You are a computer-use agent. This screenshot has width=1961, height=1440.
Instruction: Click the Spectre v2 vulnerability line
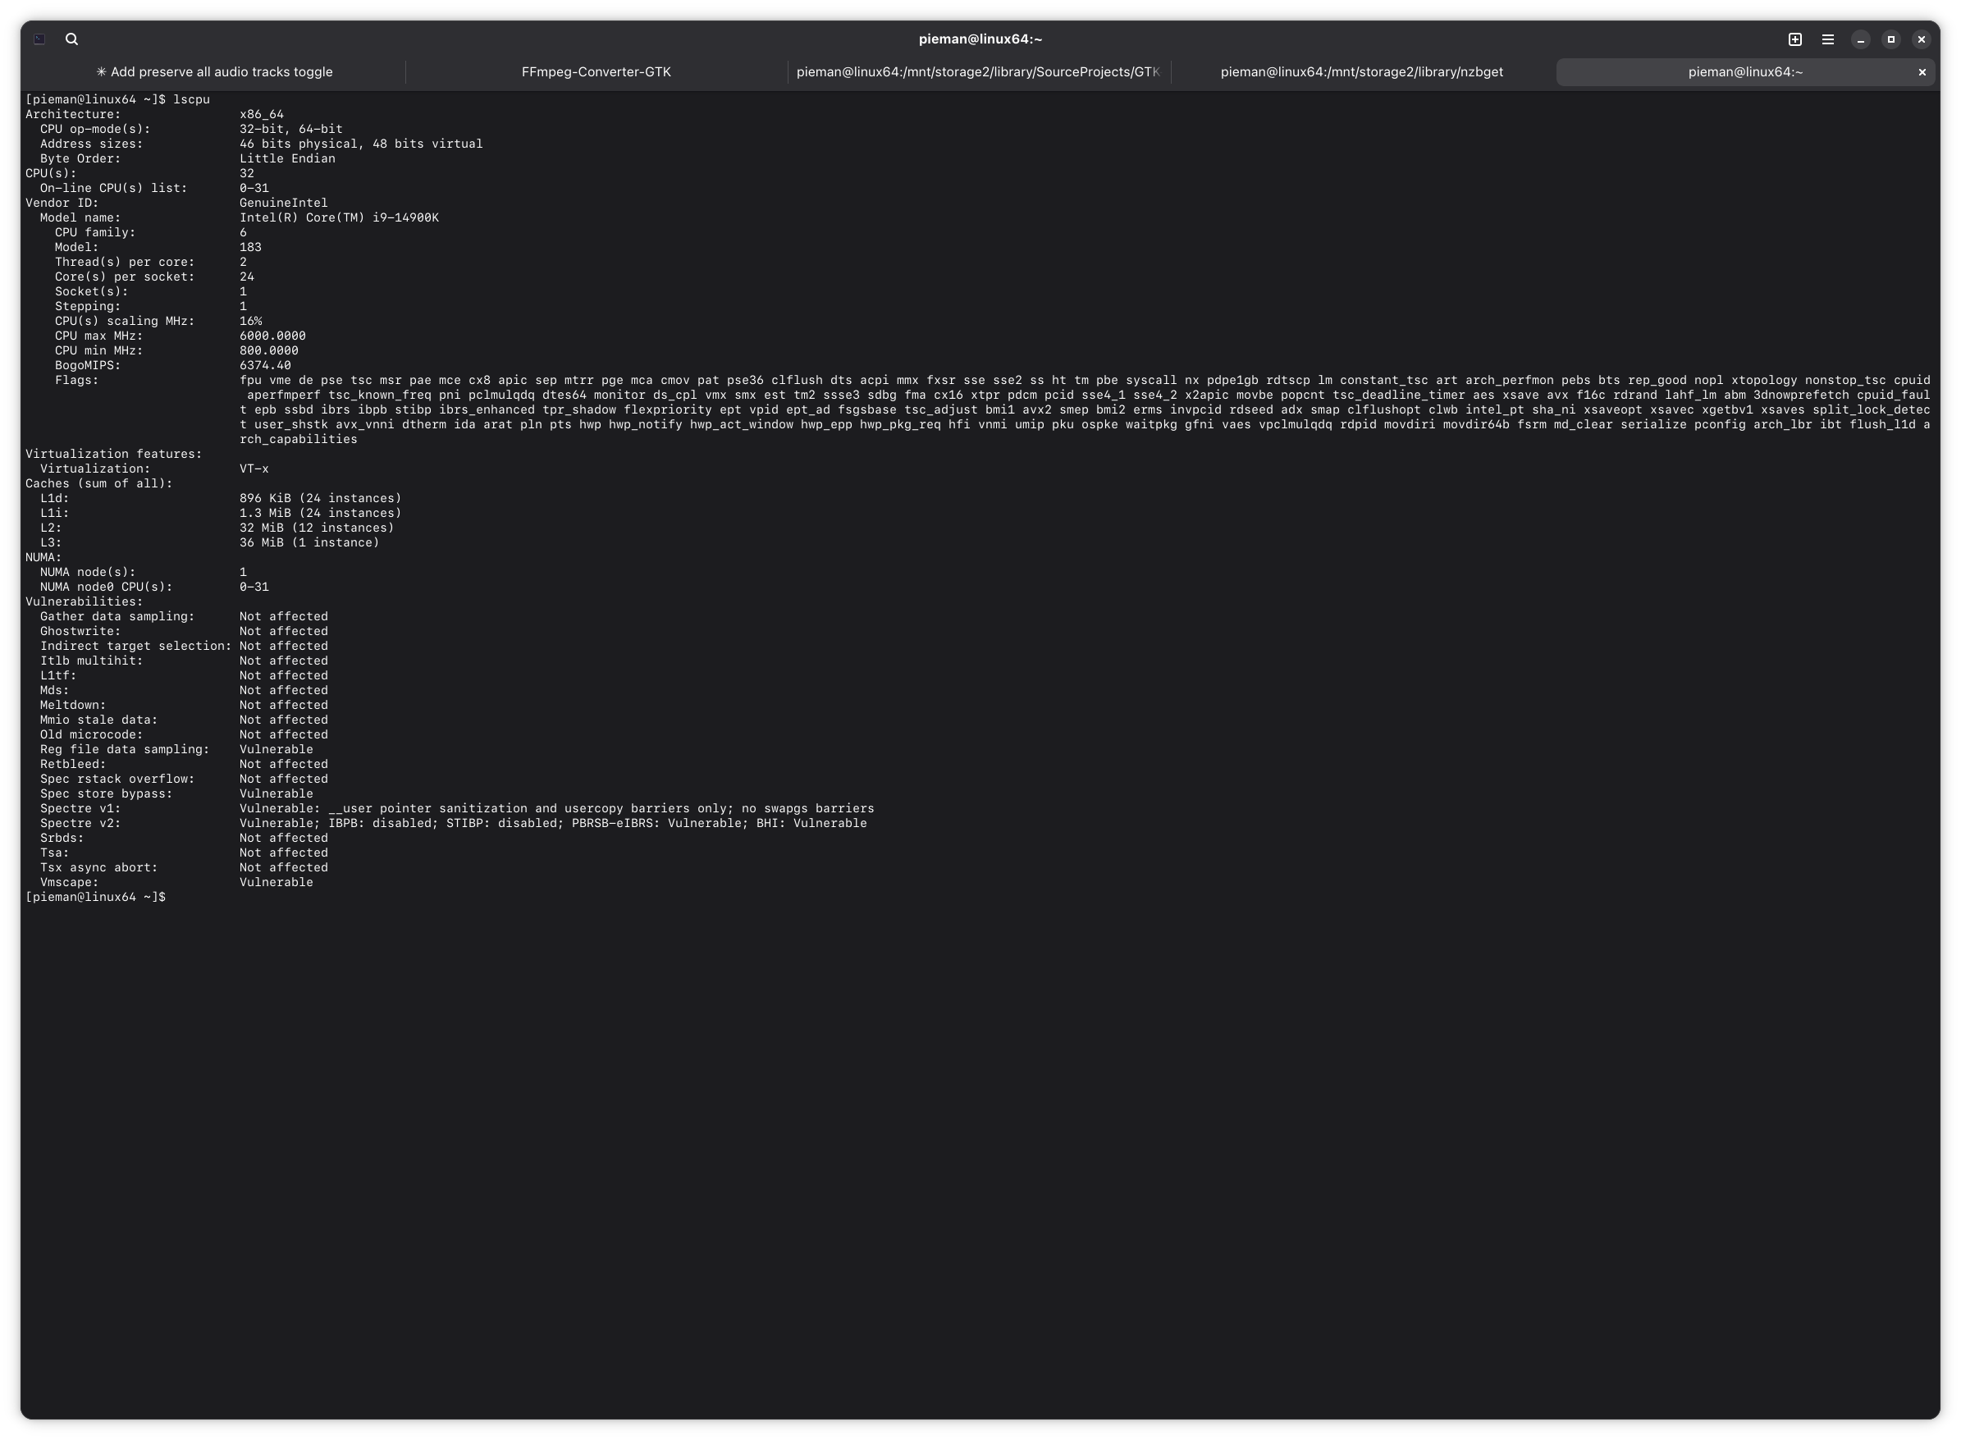(552, 823)
